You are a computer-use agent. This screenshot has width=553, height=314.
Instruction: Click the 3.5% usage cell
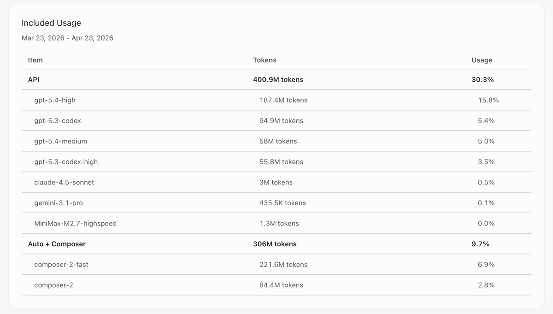pos(486,162)
